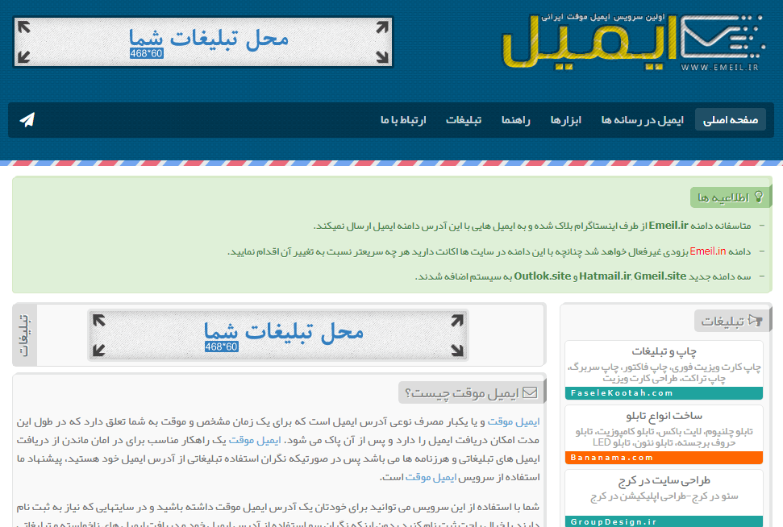This screenshot has height=527, width=783.
Task: Click the paper plane icon in the navigation bar
Action: [x=27, y=119]
